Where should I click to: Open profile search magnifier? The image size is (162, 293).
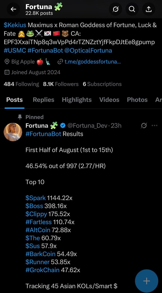132,9
